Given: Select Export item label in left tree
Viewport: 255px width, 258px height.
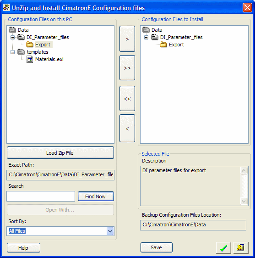Looking at the screenshot, I should (43, 45).
